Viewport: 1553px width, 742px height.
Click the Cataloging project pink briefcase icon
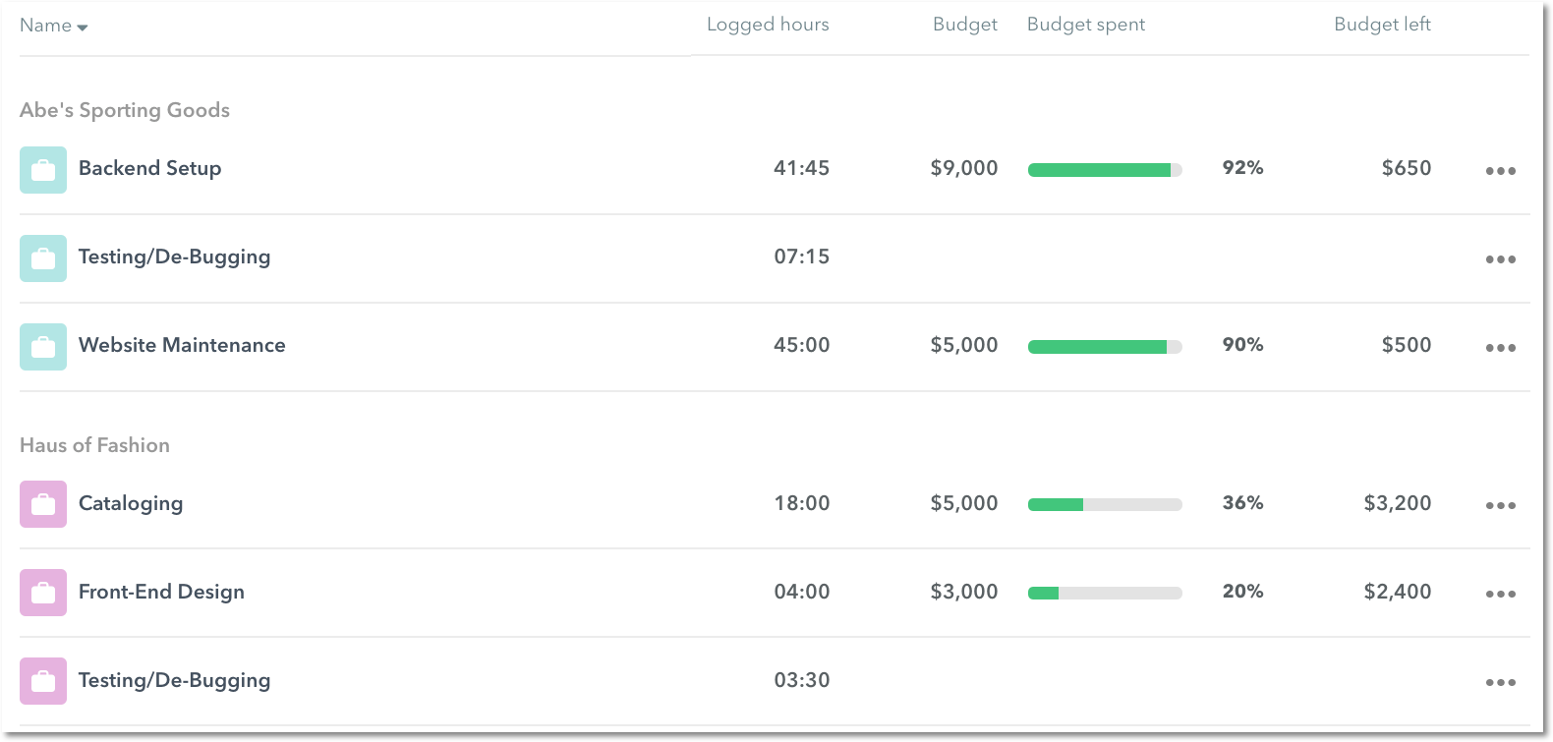[x=43, y=504]
